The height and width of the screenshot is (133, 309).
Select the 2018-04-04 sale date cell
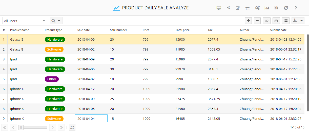91,119
